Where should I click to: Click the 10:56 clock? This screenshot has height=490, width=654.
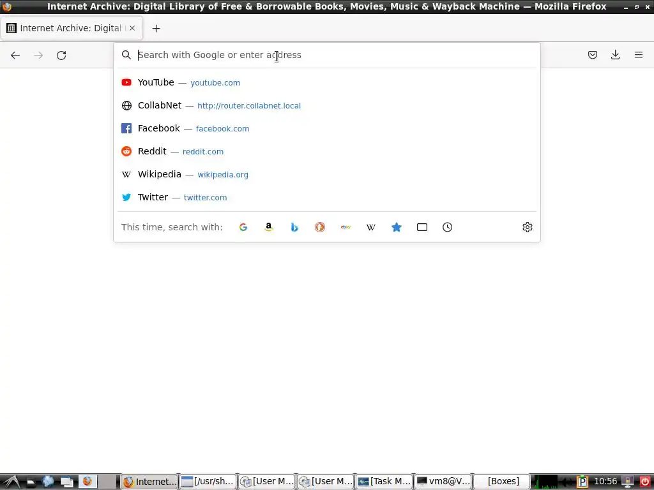(605, 481)
